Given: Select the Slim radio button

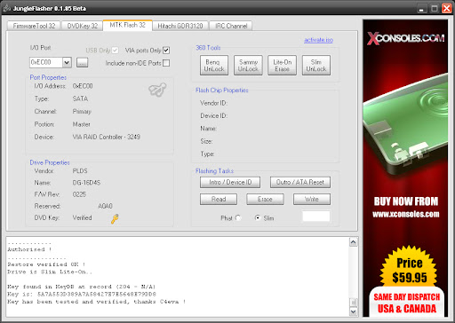Looking at the screenshot, I should click(x=258, y=218).
